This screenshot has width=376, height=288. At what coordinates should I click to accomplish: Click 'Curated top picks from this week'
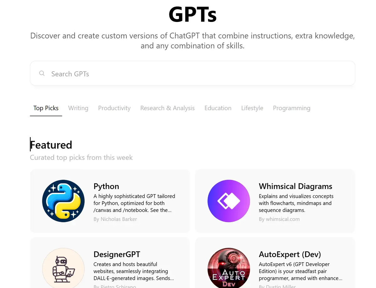[x=81, y=157]
